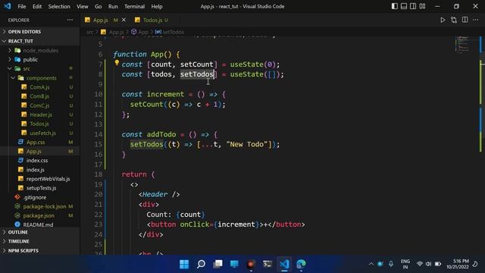The width and height of the screenshot is (485, 273).
Task: Open Header.js in the explorer
Action: click(39, 115)
